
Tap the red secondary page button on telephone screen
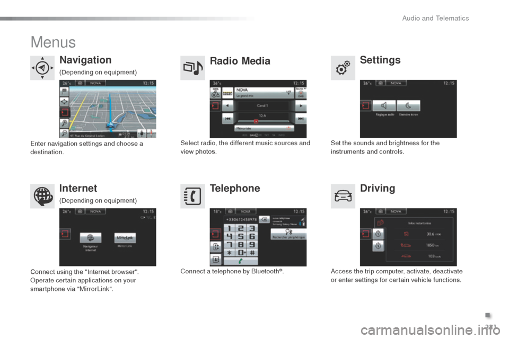(x=216, y=234)
